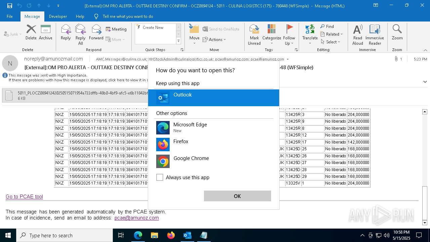
Task: Open Immersive Reader
Action: click(375, 35)
